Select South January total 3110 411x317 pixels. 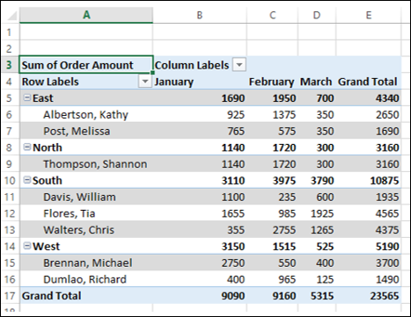coord(233,180)
